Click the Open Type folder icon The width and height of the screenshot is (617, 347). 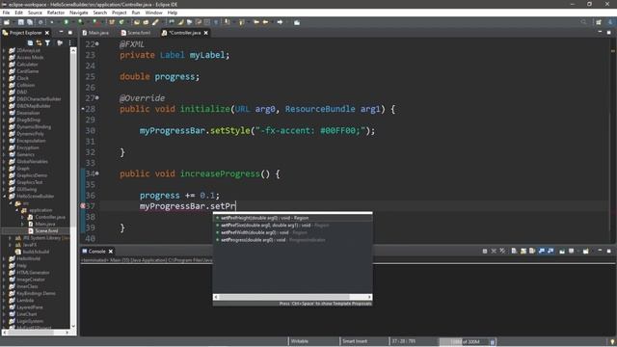(x=137, y=22)
